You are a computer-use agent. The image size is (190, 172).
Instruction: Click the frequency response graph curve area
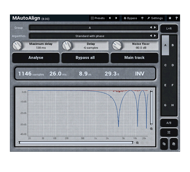88,113
